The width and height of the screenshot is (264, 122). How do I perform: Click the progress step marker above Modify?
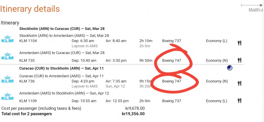click(x=261, y=5)
